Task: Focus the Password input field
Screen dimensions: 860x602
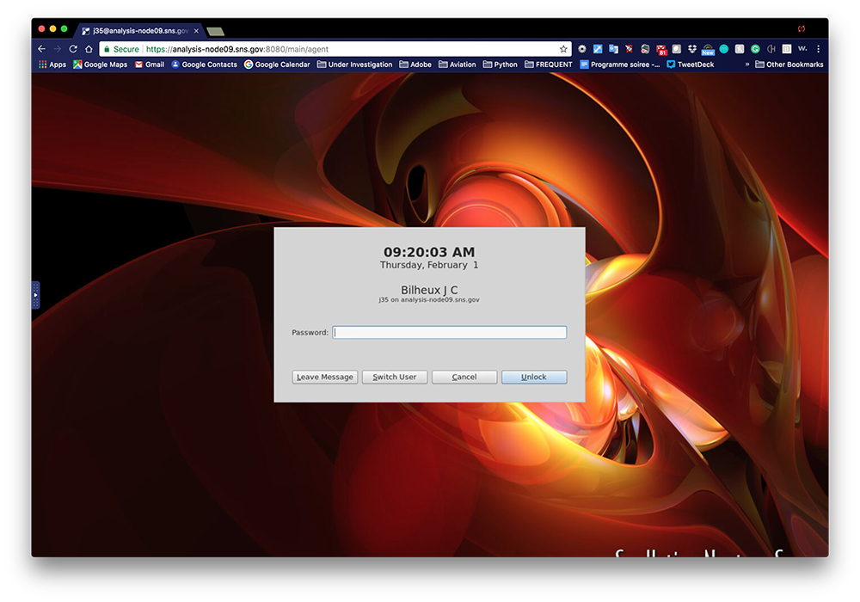Action: point(450,333)
